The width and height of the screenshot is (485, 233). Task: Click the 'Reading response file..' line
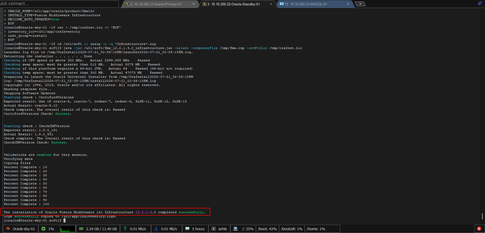coord(27,89)
